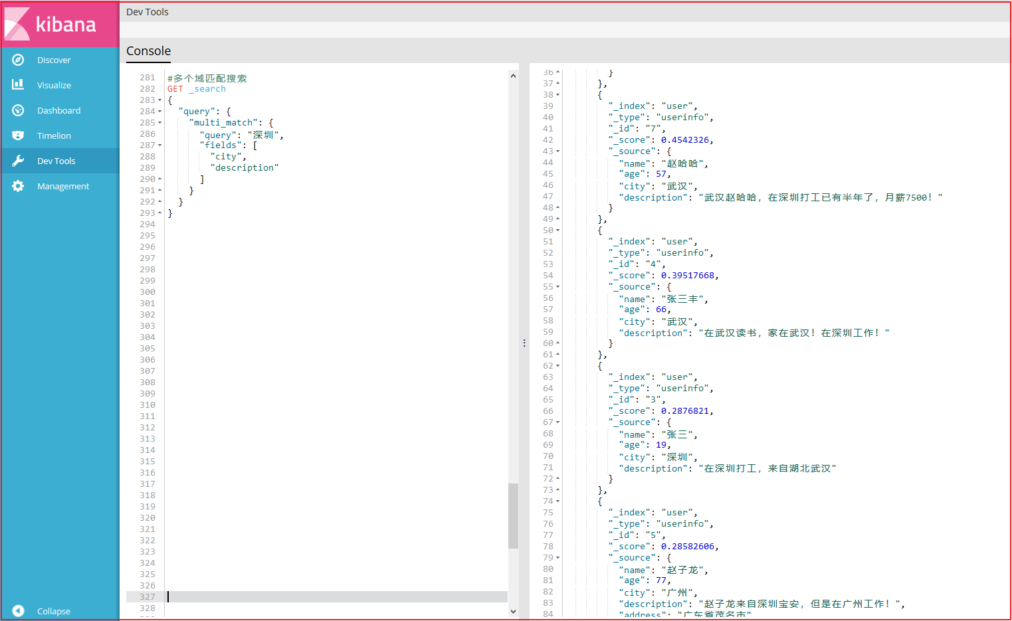Open the Timelion mask icon
Image resolution: width=1012 pixels, height=621 pixels.
(x=18, y=135)
